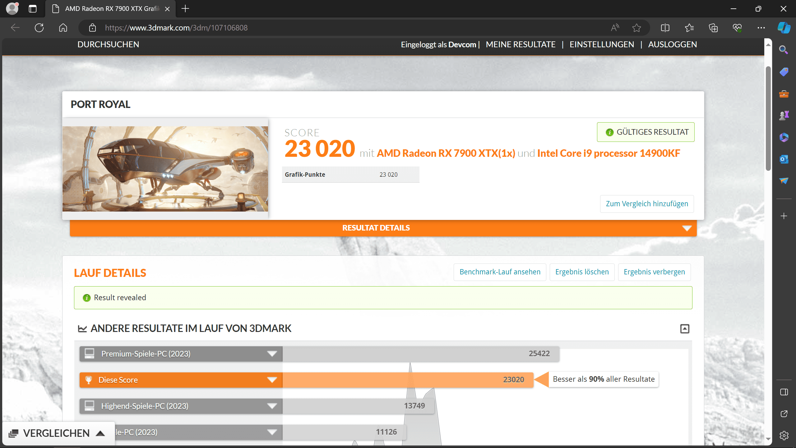Open Edge sidebar settings gear icon
Image resolution: width=796 pixels, height=448 pixels.
coord(784,435)
